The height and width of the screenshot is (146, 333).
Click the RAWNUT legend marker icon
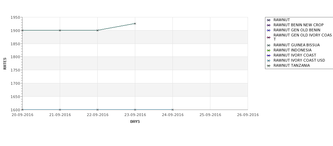click(x=269, y=20)
